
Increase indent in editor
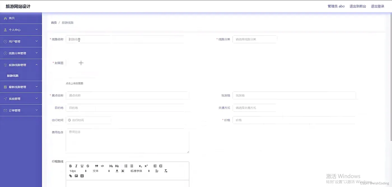pos(161,166)
